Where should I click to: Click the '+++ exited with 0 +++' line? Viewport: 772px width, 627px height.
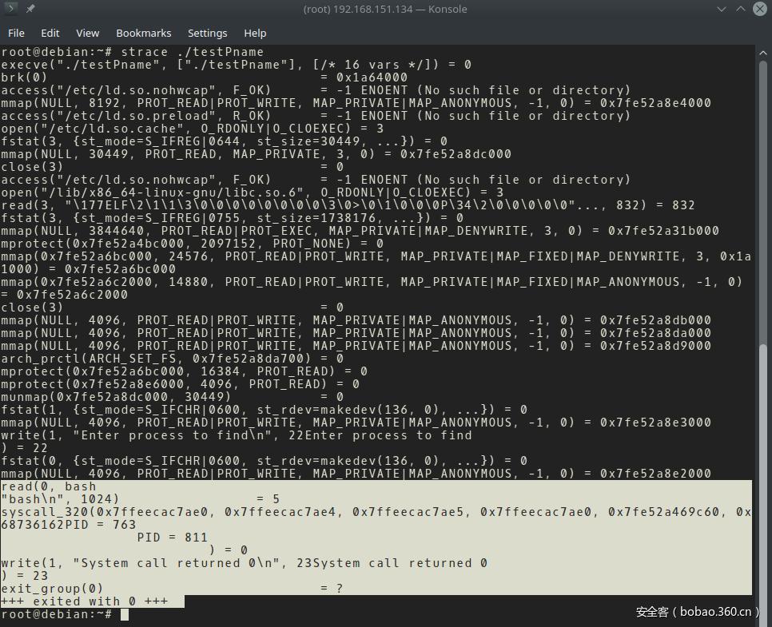[x=85, y=601]
